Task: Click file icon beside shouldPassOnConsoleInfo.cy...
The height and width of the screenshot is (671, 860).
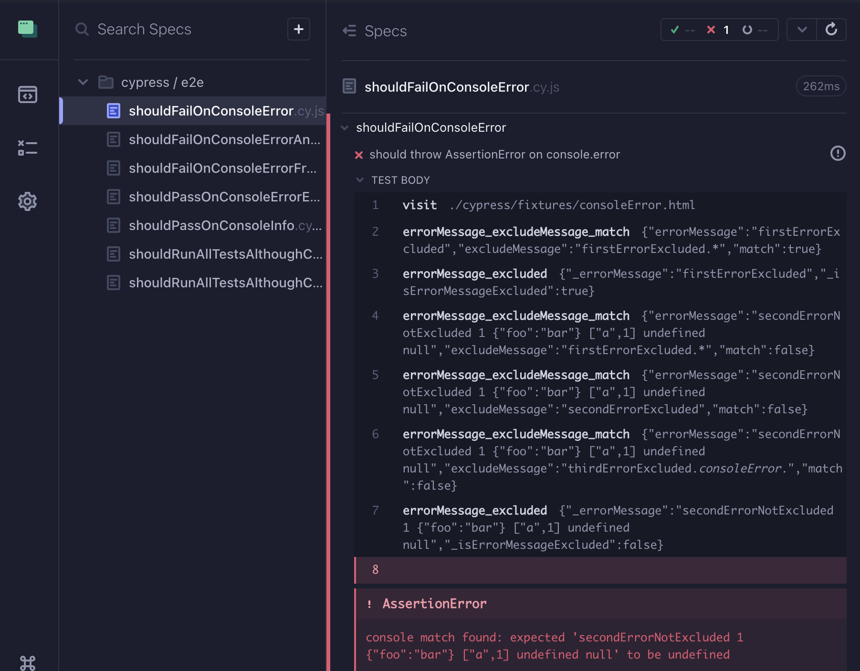Action: (x=114, y=225)
